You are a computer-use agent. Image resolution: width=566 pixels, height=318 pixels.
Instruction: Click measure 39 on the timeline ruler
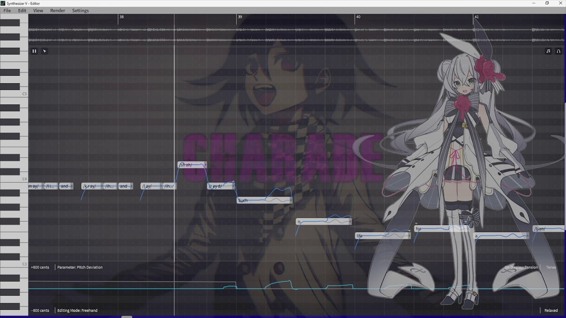240,17
